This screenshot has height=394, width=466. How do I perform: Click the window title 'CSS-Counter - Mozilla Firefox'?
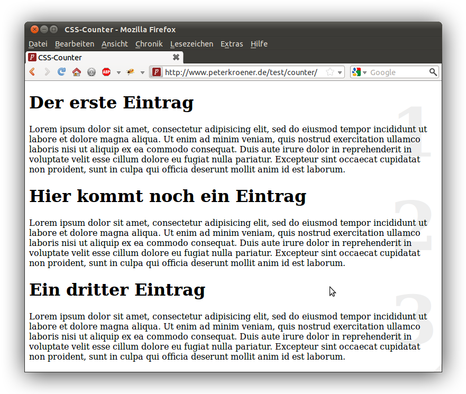pos(120,30)
